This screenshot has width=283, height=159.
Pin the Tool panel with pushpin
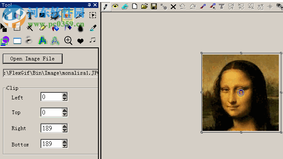click(89, 5)
